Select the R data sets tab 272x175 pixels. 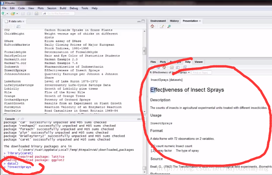point(15,21)
